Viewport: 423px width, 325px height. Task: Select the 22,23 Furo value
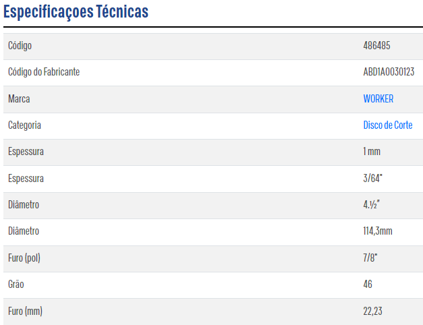pyautogui.click(x=372, y=312)
